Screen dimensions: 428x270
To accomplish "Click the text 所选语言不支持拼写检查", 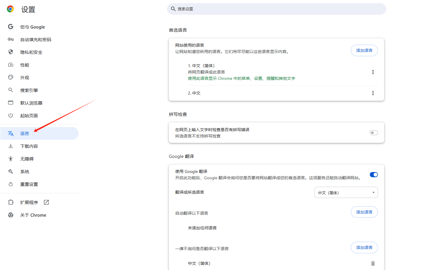I will [x=198, y=136].
